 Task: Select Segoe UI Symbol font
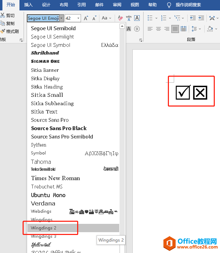(73, 45)
